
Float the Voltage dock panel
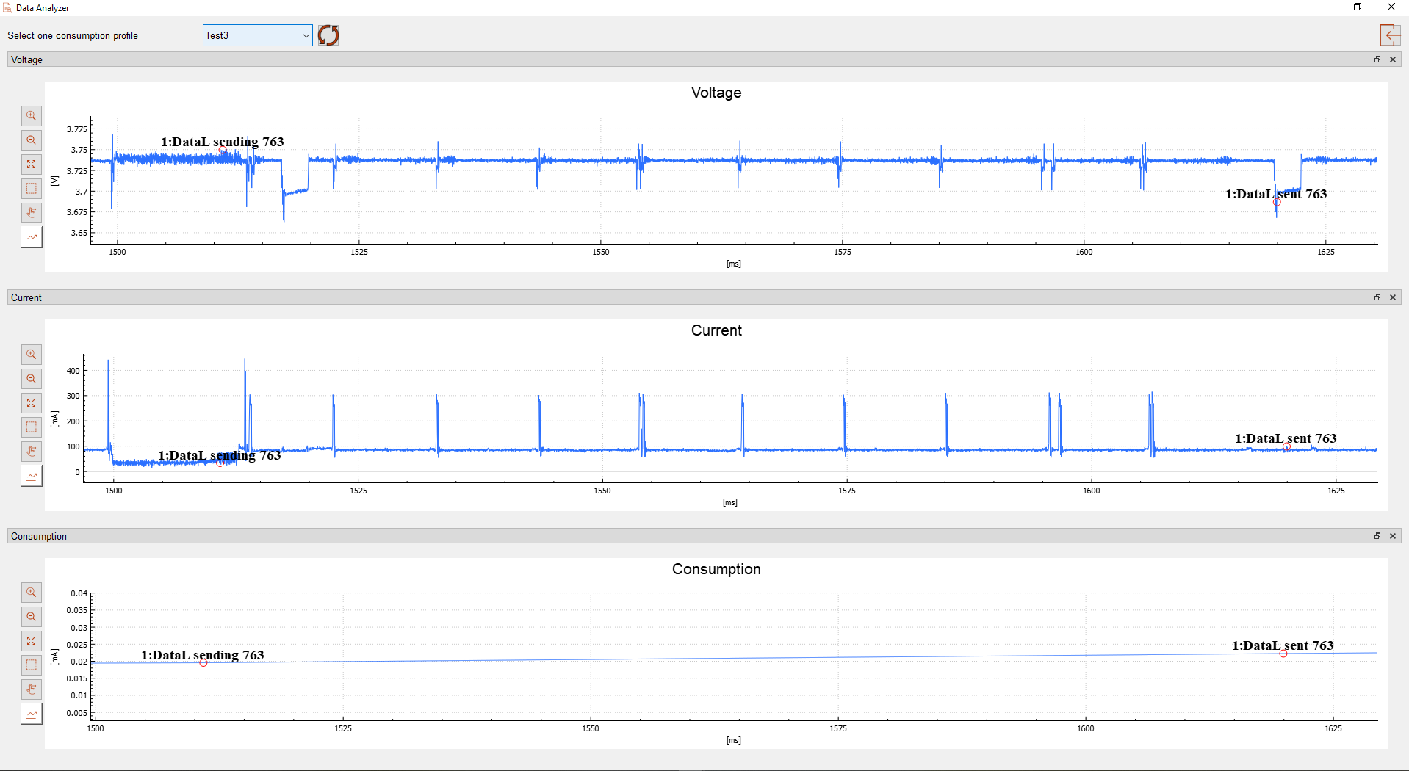[1377, 59]
